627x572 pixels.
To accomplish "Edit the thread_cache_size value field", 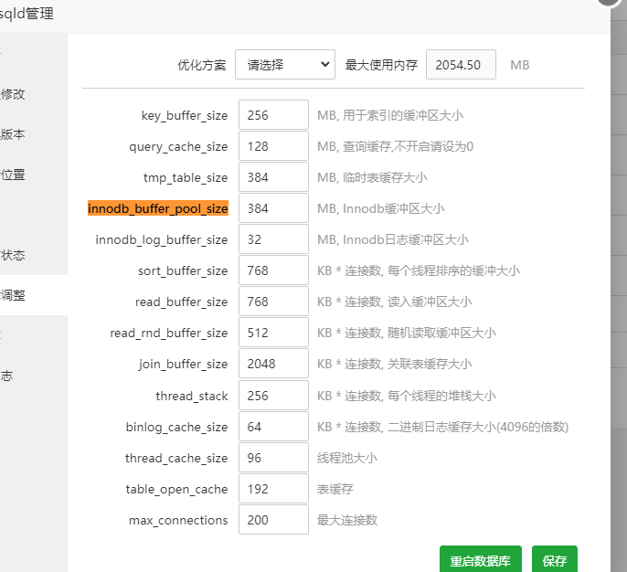I will click(x=273, y=458).
